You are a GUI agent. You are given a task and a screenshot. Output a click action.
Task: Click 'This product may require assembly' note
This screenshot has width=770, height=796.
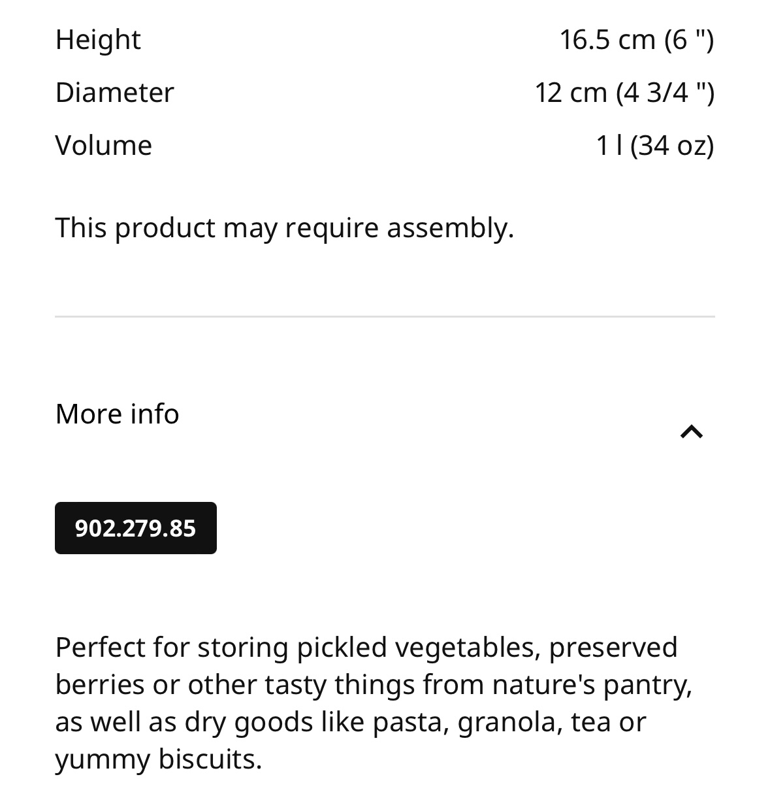285,228
